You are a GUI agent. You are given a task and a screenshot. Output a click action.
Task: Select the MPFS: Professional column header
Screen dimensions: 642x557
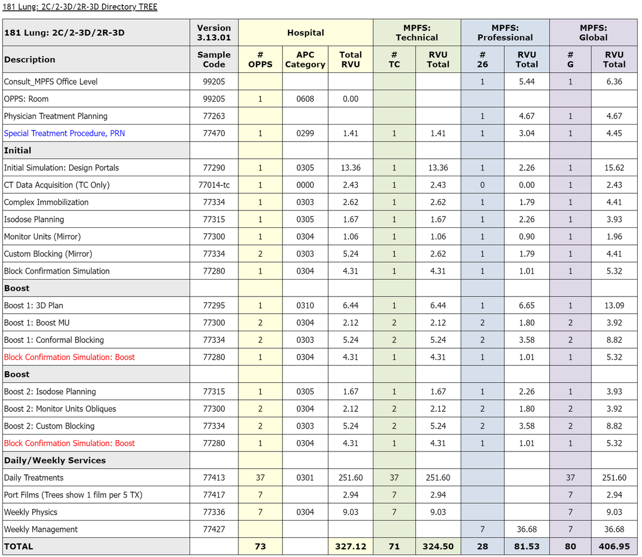tap(505, 33)
